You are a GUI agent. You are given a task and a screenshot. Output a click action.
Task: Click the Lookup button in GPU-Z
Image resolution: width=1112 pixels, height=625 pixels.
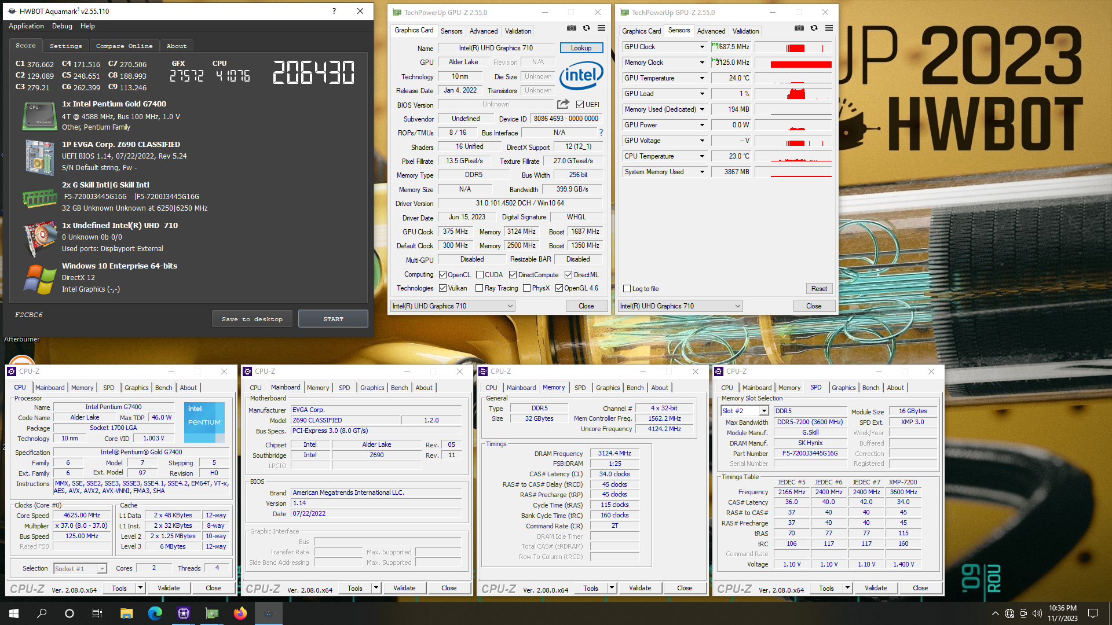point(581,48)
